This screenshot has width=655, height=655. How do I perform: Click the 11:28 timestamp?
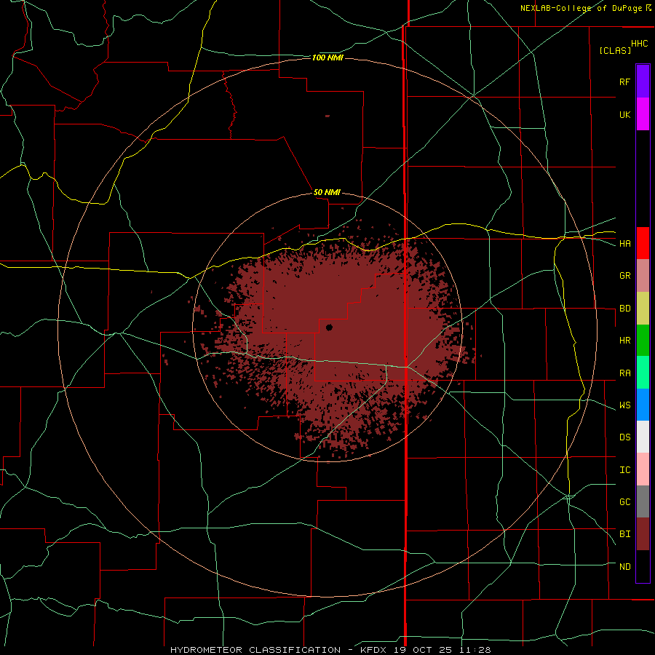pyautogui.click(x=475, y=650)
